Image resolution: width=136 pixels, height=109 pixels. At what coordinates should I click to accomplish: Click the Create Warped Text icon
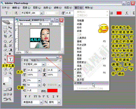[x=127, y=13]
